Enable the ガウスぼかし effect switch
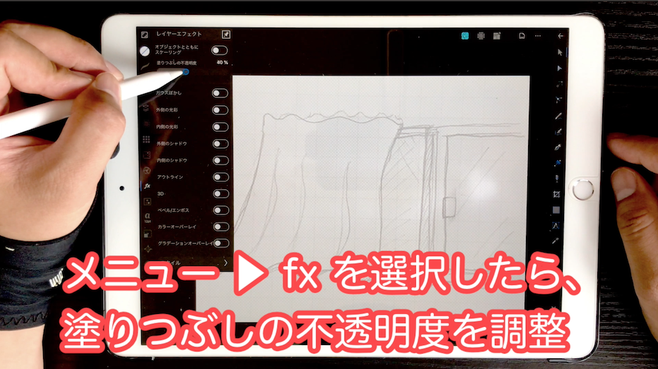Image resolution: width=658 pixels, height=369 pixels. coord(220,93)
